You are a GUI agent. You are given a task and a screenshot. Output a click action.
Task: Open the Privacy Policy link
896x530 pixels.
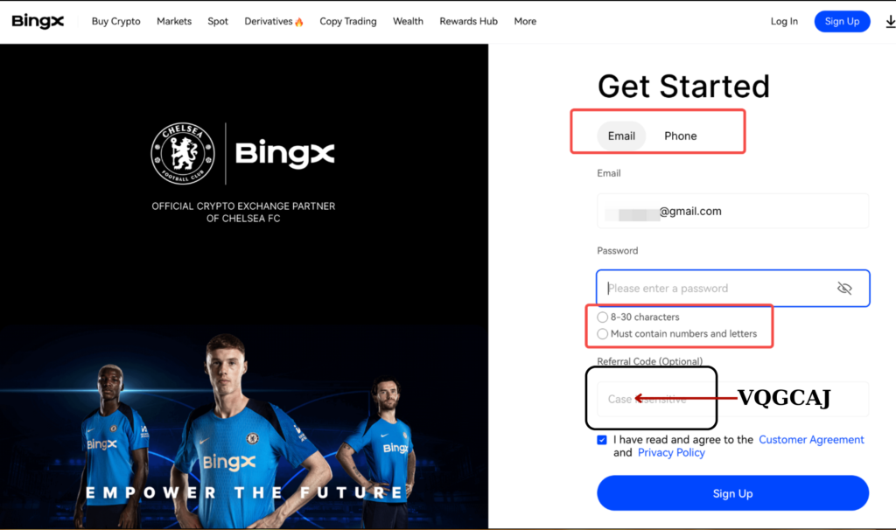pos(671,452)
